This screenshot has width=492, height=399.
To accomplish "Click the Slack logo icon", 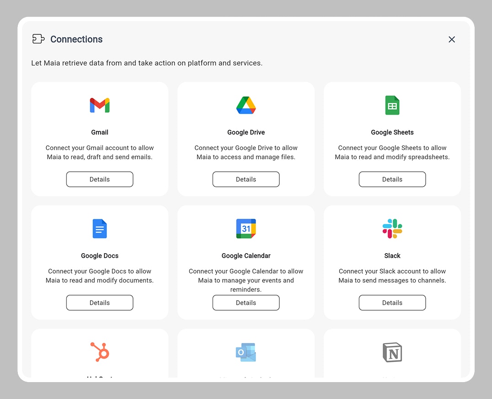I will click(x=392, y=229).
